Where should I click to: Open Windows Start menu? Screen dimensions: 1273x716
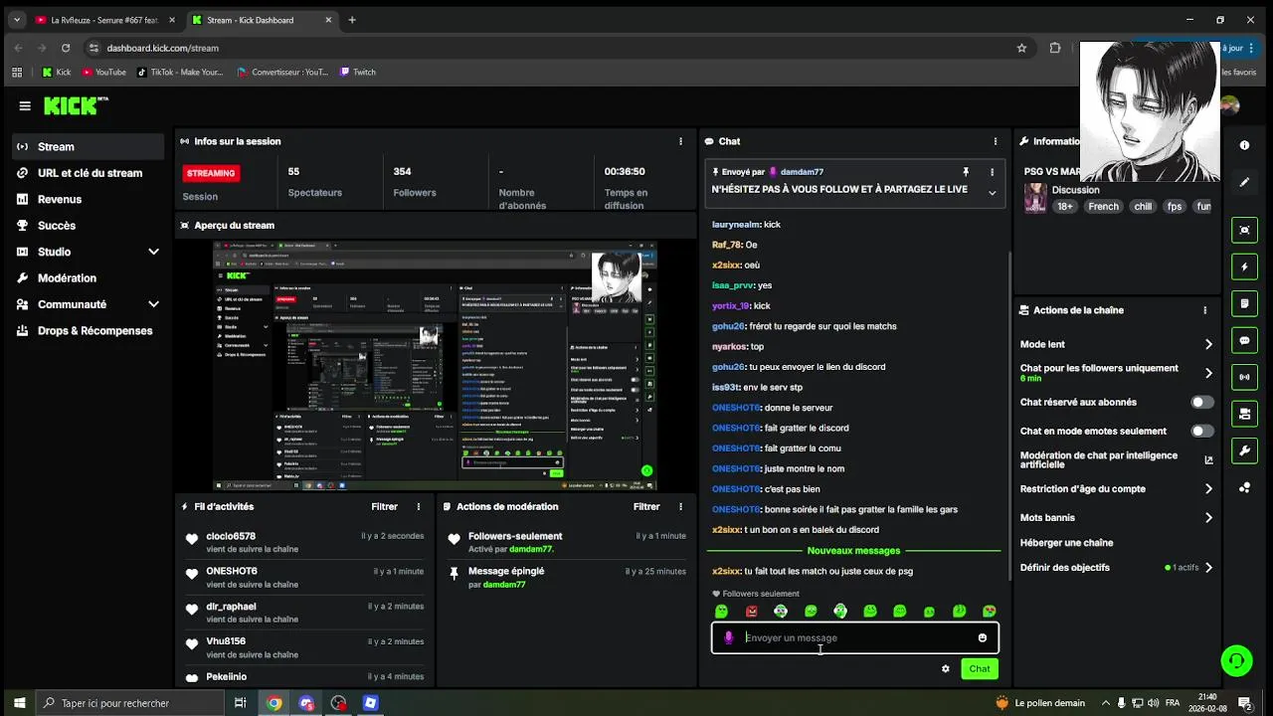(x=19, y=703)
